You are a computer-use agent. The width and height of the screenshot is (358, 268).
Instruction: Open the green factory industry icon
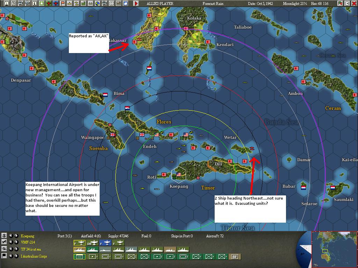(x=83, y=3)
